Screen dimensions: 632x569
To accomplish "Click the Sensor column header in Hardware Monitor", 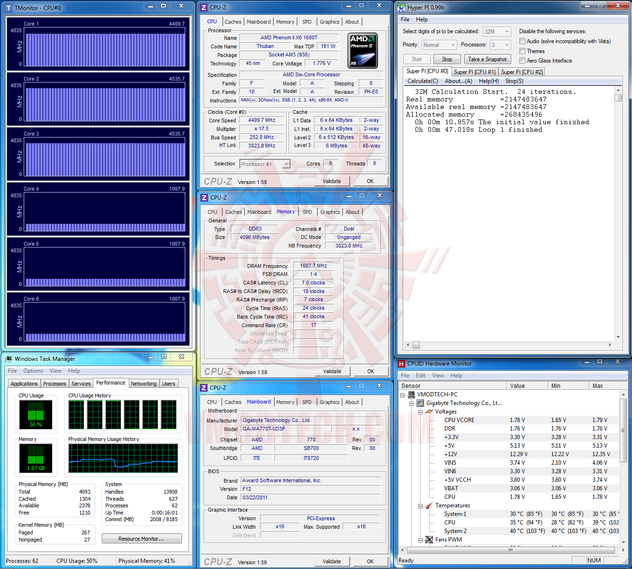I will (x=453, y=386).
